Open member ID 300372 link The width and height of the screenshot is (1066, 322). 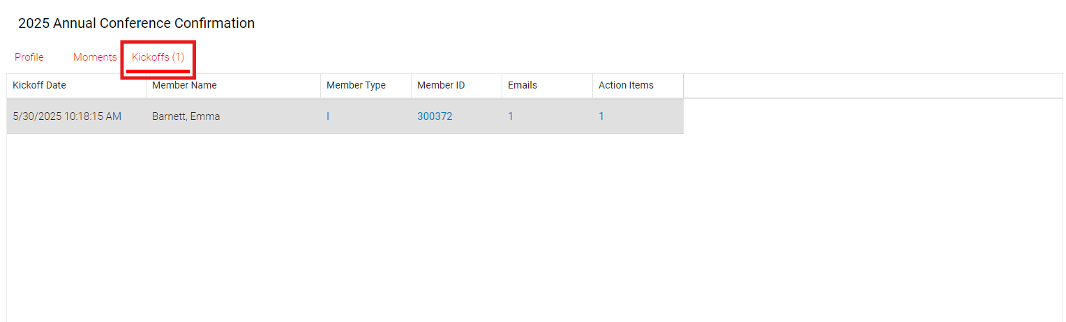pyautogui.click(x=435, y=116)
